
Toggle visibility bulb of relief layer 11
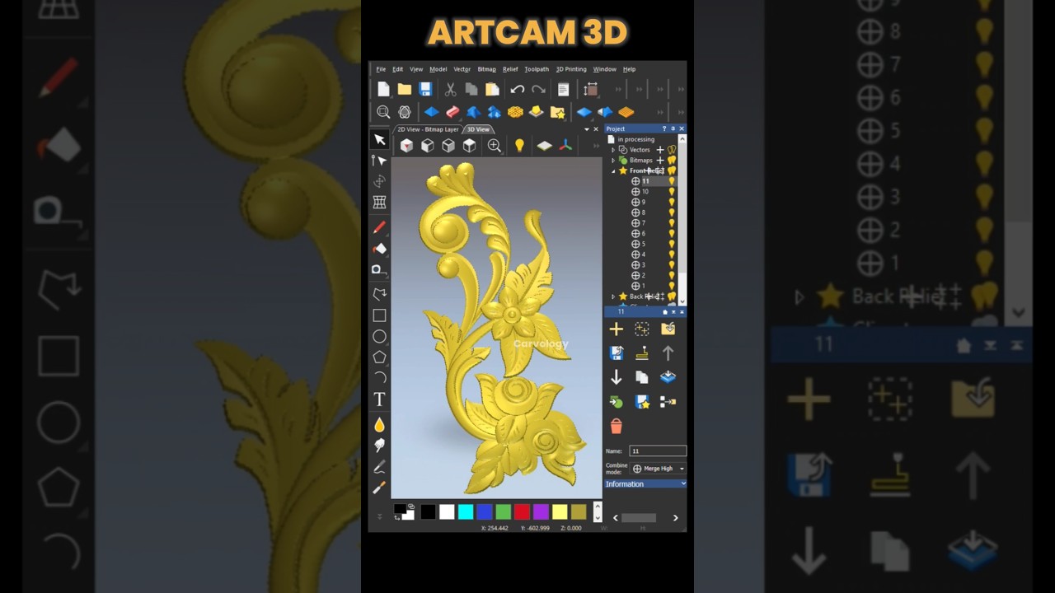[x=671, y=181]
